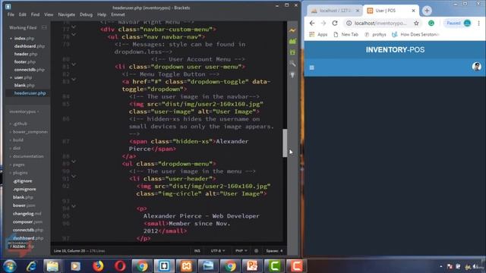Open PowerPoint from the taskbar
Screen dimensions: 486x273
click(252, 266)
